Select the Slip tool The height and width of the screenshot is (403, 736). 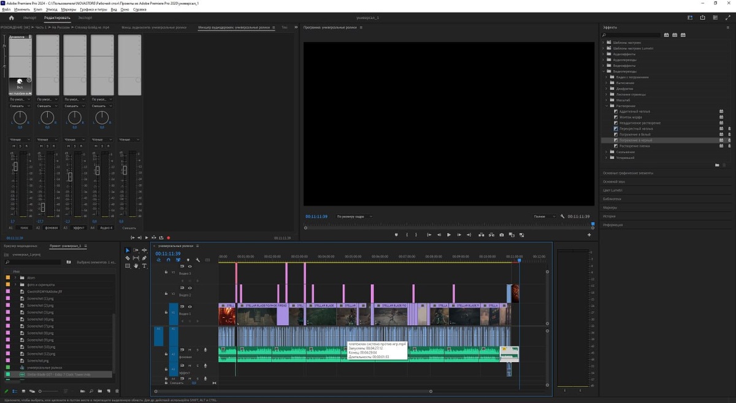136,258
